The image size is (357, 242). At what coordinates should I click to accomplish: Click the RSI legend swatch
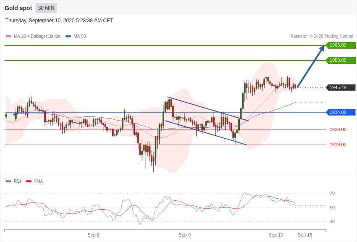click(8, 181)
